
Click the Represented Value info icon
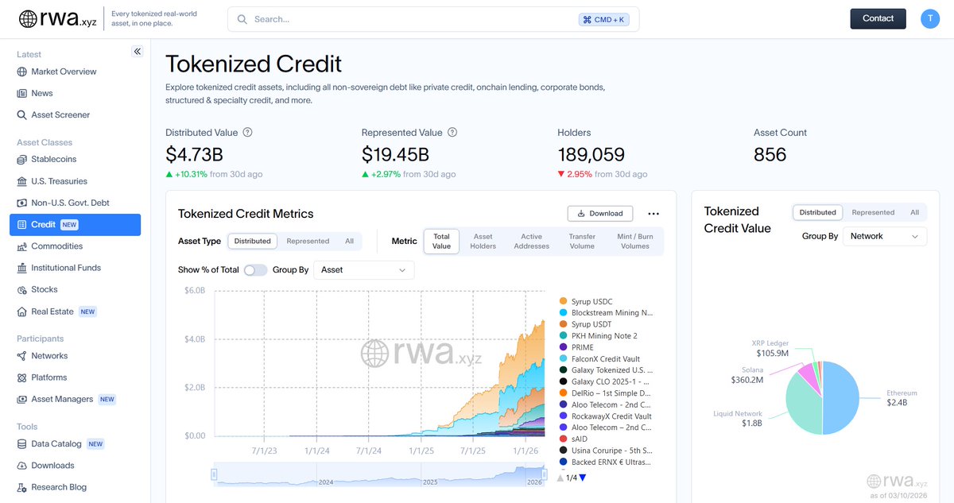coord(452,133)
